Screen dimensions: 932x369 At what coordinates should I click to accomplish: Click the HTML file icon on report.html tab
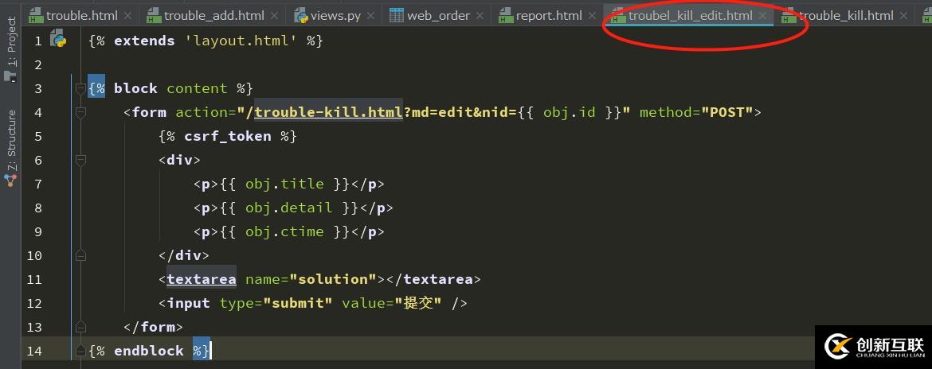pos(506,15)
